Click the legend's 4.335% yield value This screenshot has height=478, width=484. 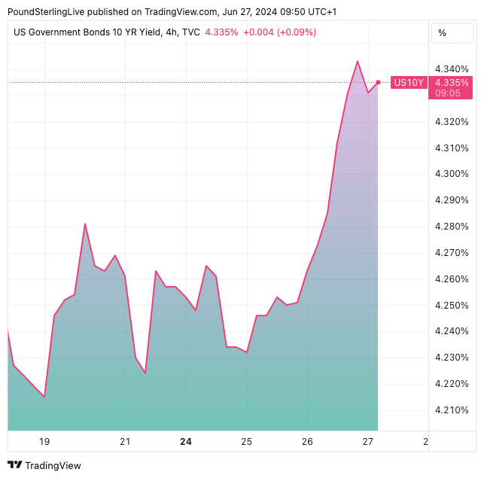click(222, 32)
